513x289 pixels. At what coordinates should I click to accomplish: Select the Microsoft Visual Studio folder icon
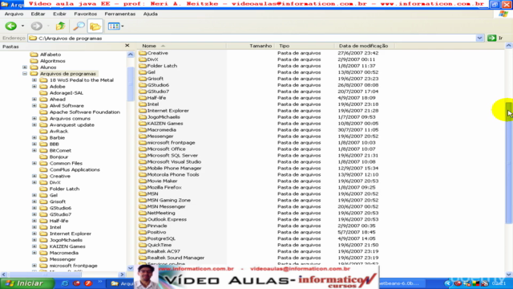coord(143,162)
